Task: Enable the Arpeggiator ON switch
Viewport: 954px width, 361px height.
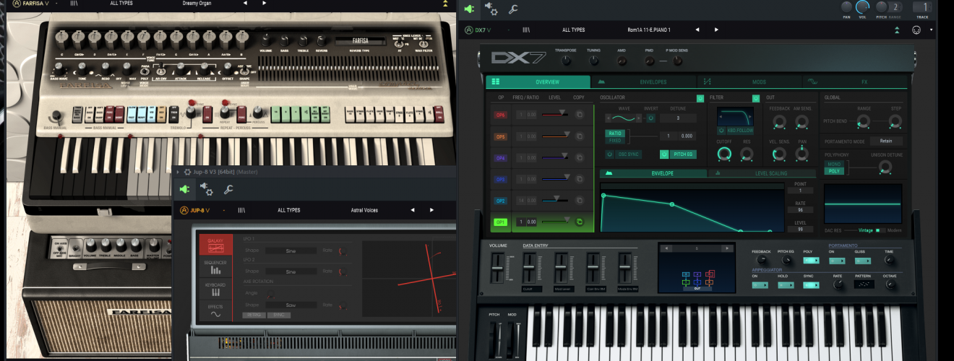Action: click(760, 285)
